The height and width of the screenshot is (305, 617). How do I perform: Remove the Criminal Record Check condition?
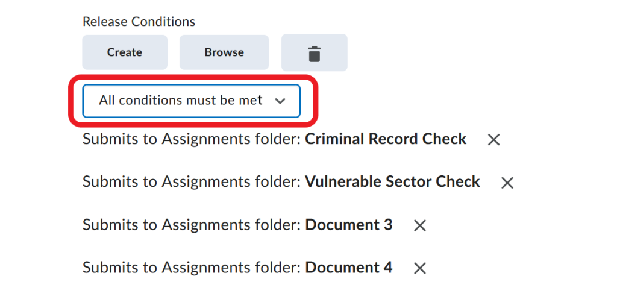pyautogui.click(x=493, y=139)
